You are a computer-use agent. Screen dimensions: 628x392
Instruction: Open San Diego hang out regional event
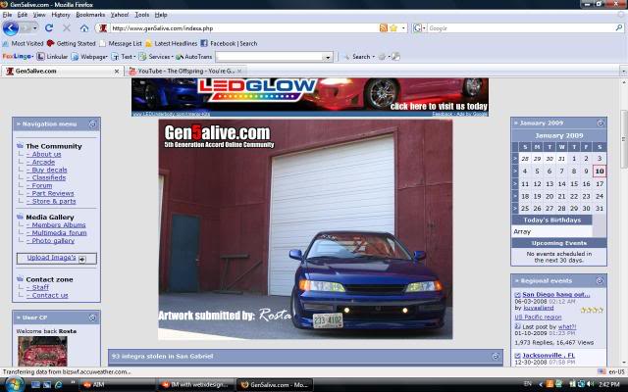click(x=556, y=294)
